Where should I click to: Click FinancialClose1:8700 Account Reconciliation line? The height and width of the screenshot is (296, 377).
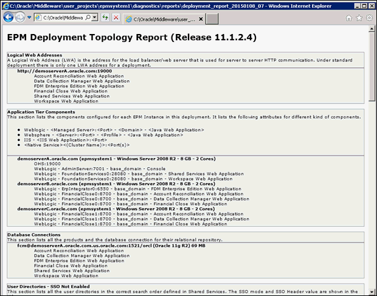139,214
